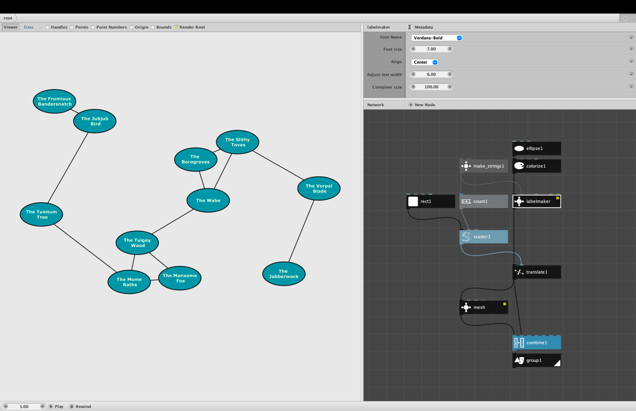Click the frame number field 1.00
The image size is (636, 411).
point(24,406)
